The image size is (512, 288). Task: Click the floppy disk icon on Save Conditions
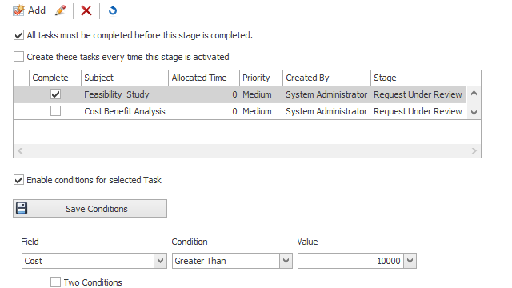pos(22,208)
